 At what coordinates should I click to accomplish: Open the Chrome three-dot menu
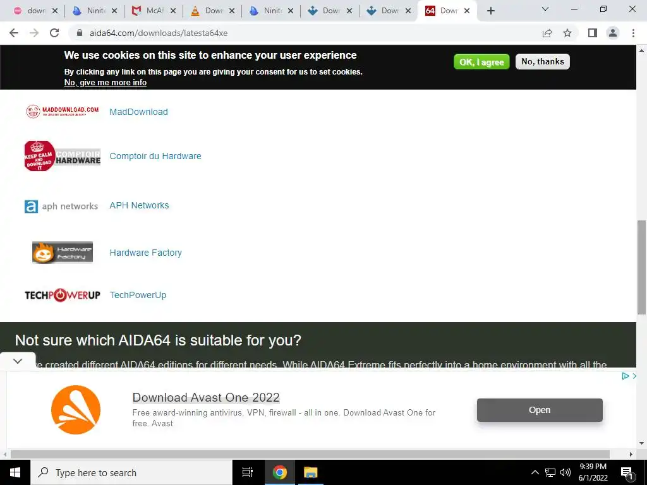pos(633,33)
